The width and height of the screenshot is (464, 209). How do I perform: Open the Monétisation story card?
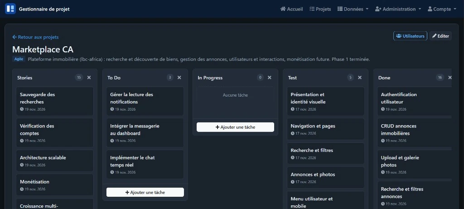tap(55, 185)
